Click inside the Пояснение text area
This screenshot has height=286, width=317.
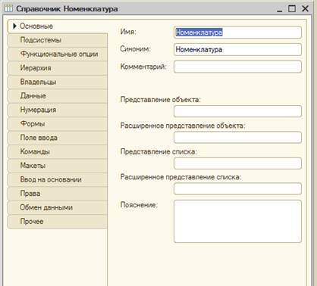(237, 222)
